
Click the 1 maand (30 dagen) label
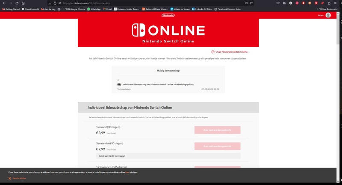click(108, 127)
